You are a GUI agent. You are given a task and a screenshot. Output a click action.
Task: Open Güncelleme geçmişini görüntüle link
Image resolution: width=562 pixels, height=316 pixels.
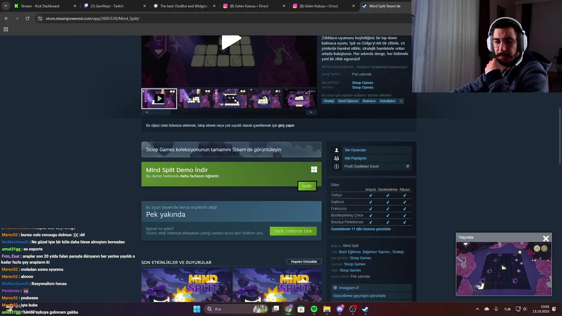pyautogui.click(x=359, y=296)
